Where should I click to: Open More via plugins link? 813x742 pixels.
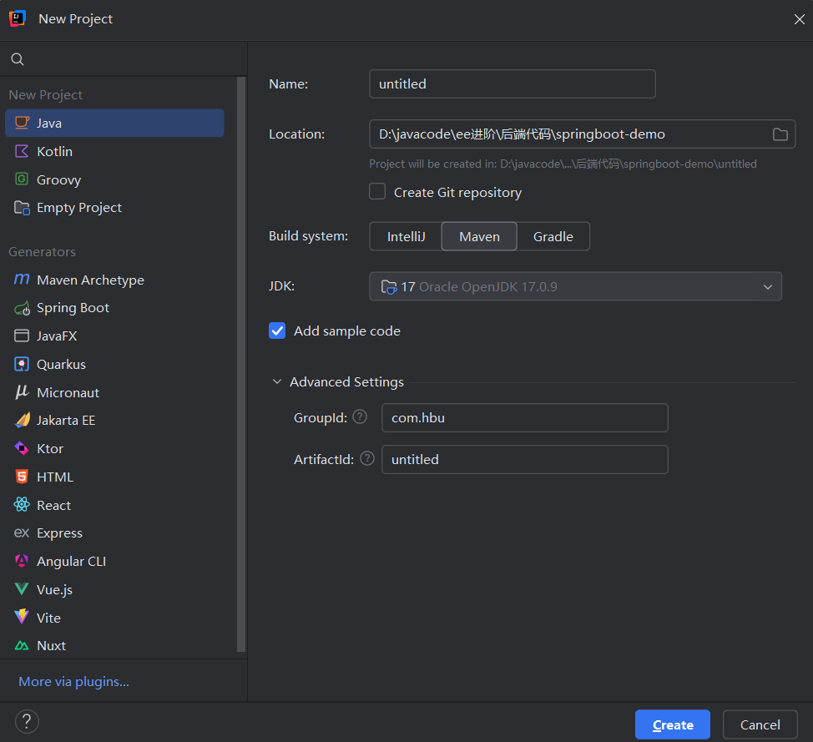click(x=73, y=681)
